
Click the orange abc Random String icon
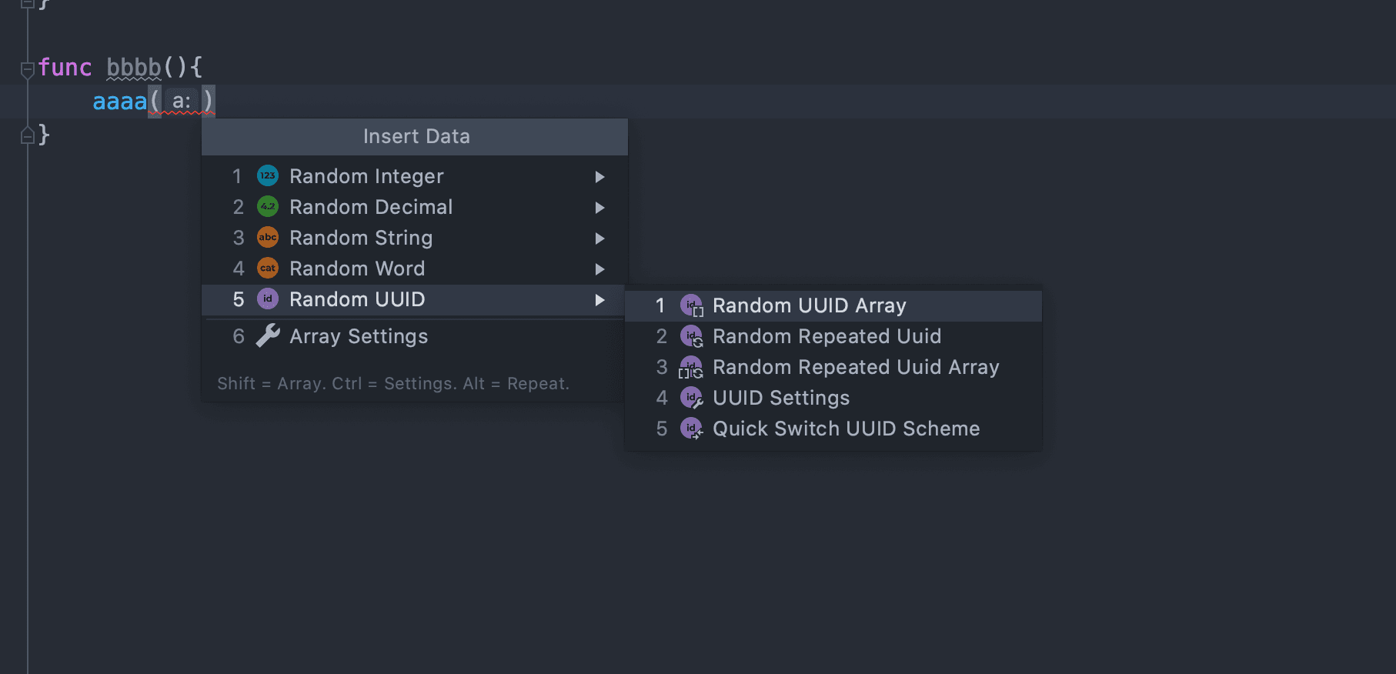[267, 238]
